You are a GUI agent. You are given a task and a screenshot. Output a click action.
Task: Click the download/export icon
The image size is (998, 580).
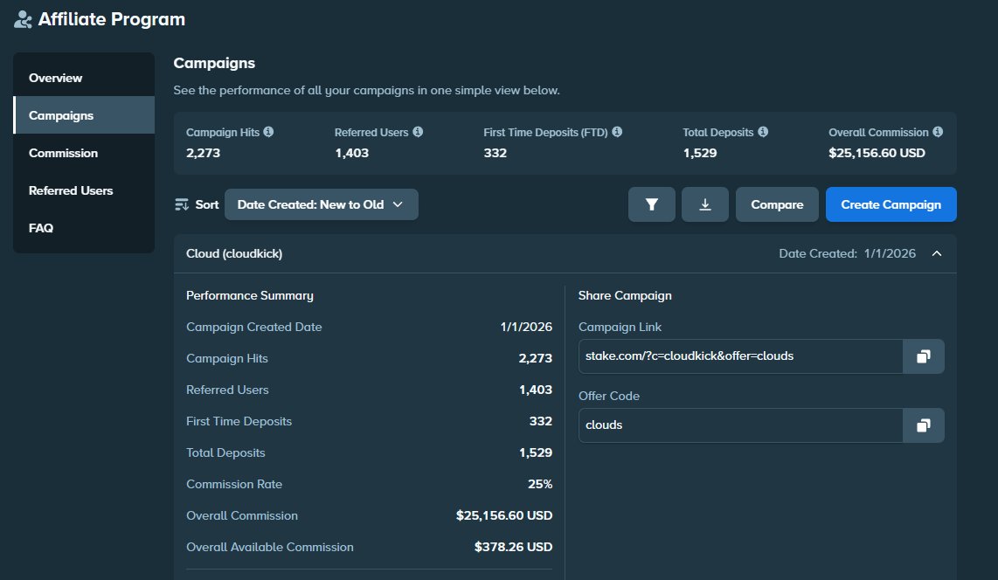705,204
